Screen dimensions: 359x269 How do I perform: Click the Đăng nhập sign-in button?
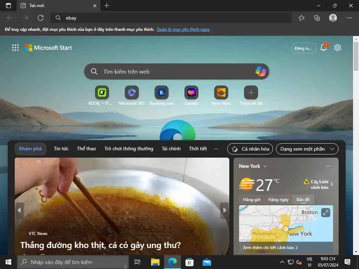(303, 48)
